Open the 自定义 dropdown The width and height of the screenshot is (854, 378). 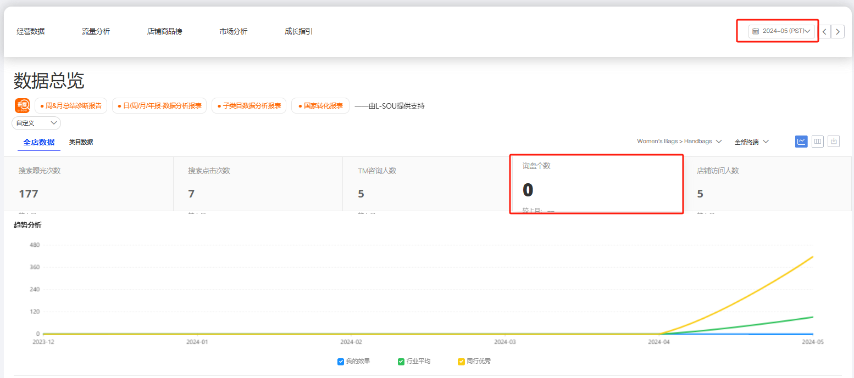[x=36, y=123]
